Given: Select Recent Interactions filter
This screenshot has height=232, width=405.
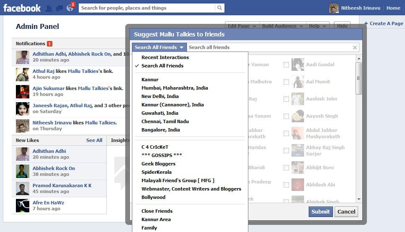Looking at the screenshot, I should coord(165,57).
